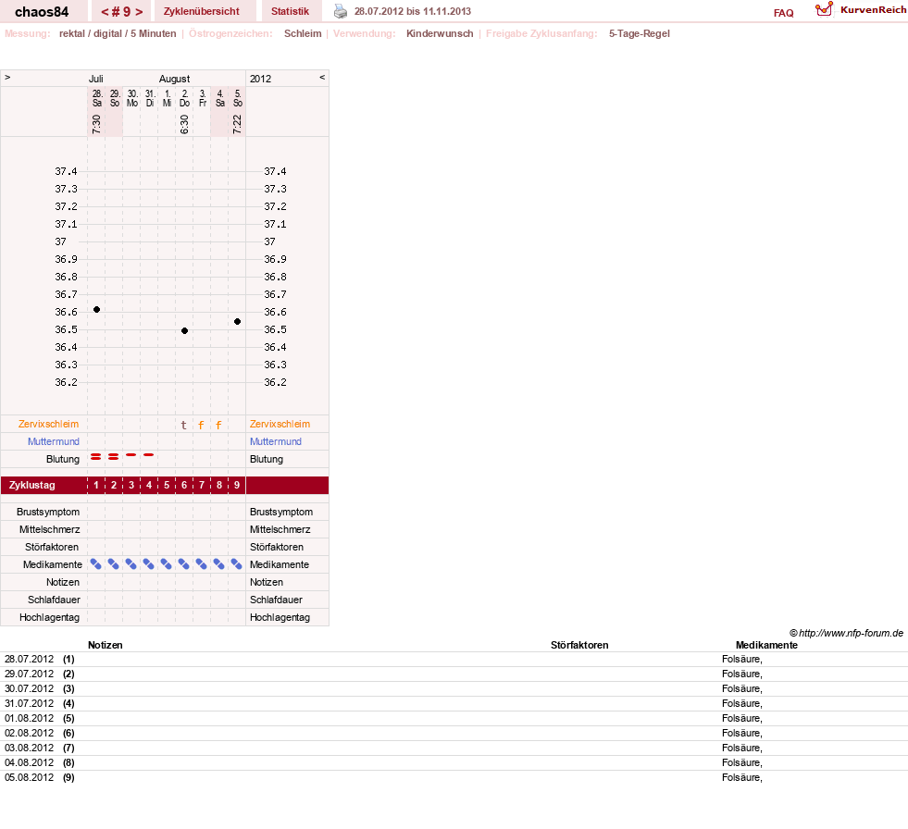This screenshot has height=829, width=908.
Task: Click the 6:30 measurement time on 2 August
Action: pos(184,124)
